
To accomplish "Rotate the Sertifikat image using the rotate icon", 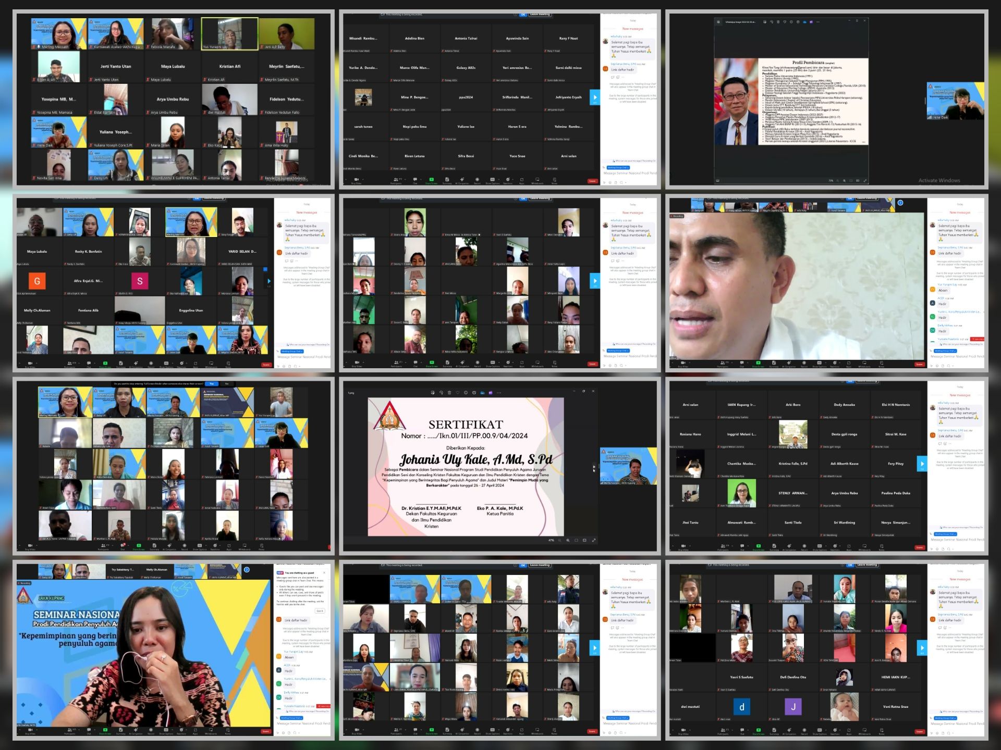I will pos(441,393).
